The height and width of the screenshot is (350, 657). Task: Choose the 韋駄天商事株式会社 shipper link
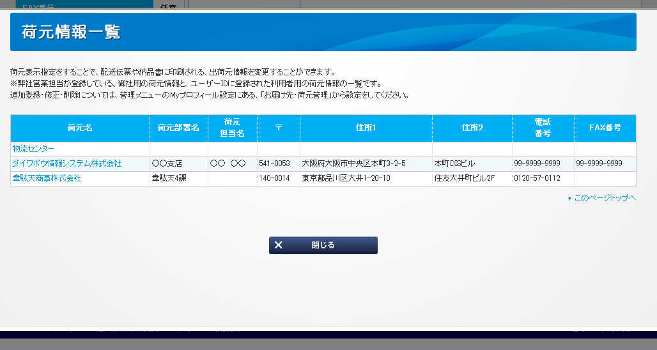click(47, 178)
